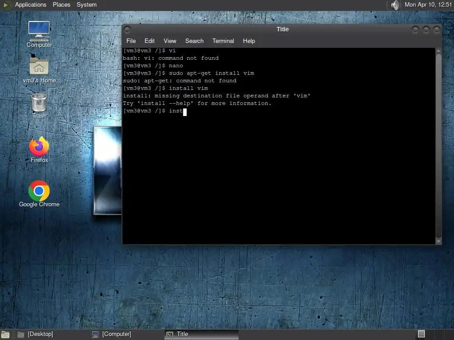Click the show desktop icon in bottom panel
The height and width of the screenshot is (340, 454).
5,335
